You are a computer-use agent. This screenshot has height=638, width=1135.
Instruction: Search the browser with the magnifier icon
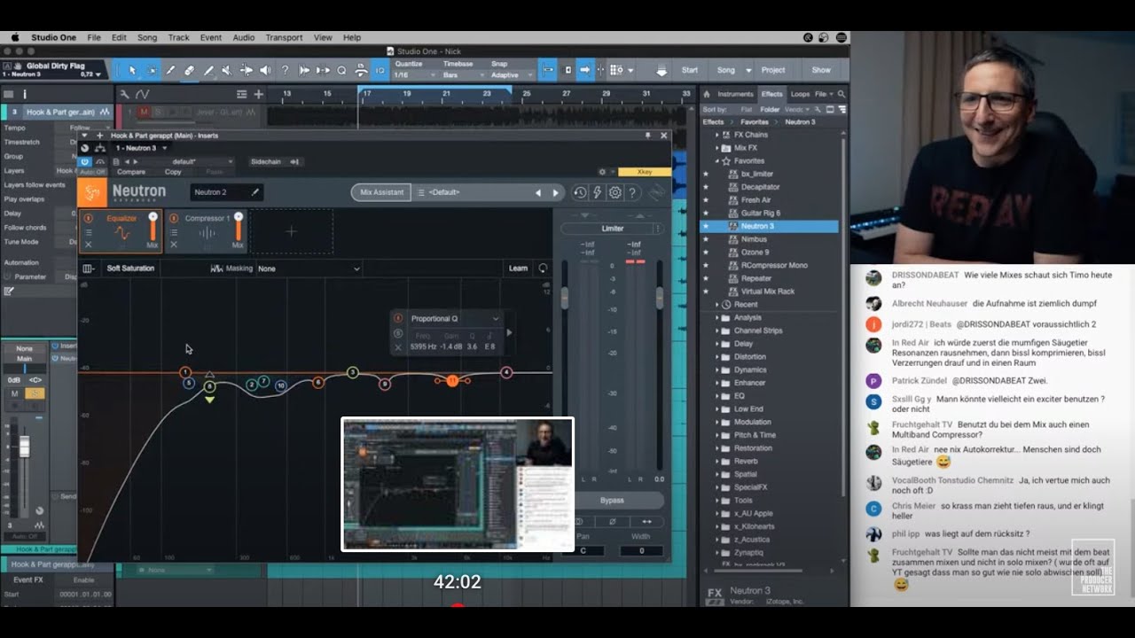tap(841, 94)
